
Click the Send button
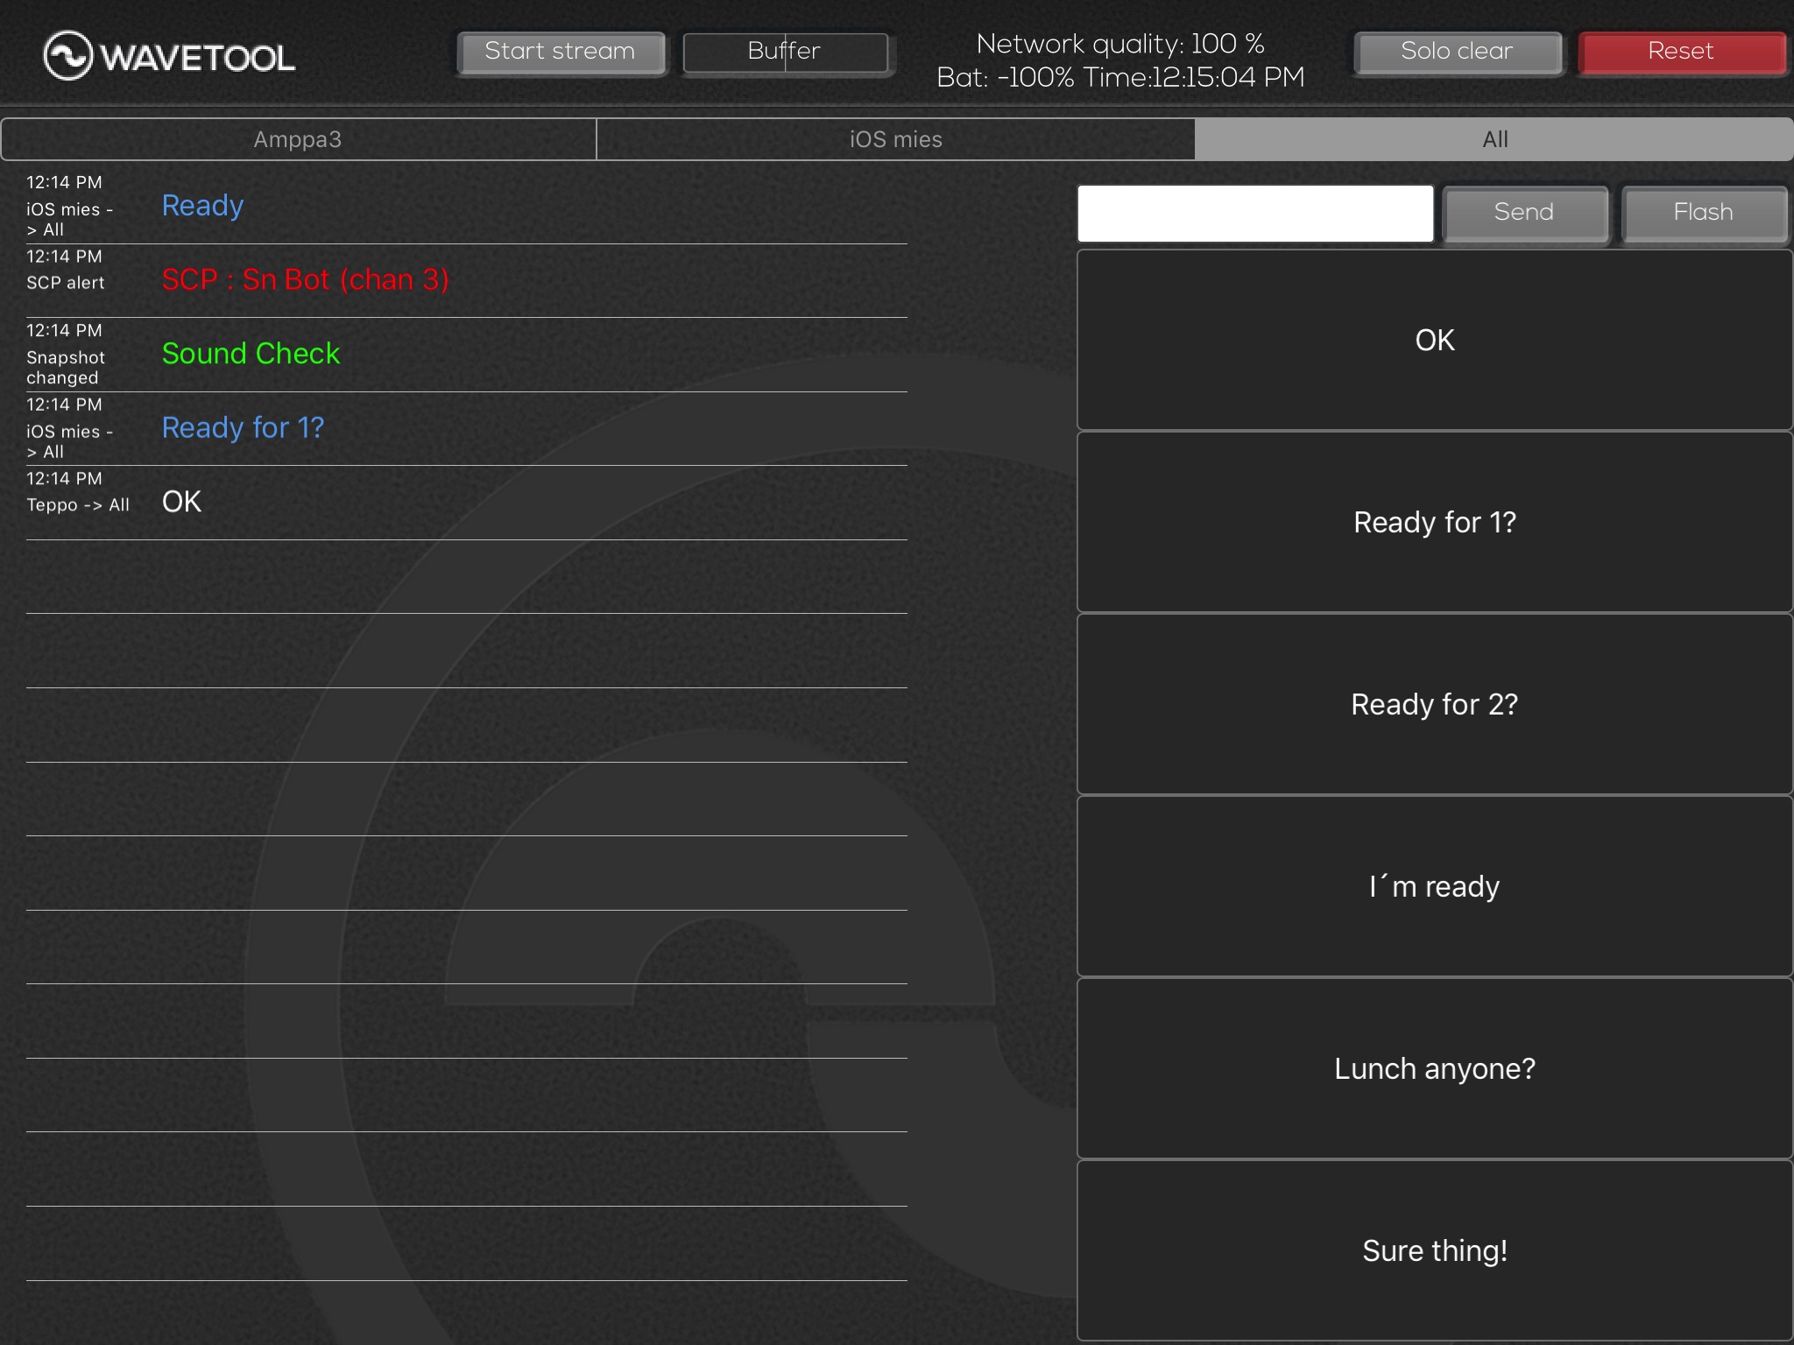(1525, 213)
